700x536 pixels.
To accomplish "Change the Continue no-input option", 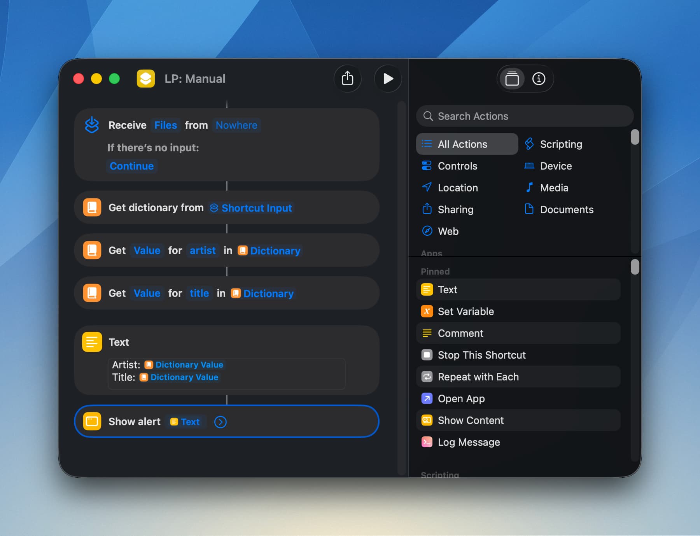I will tap(131, 166).
